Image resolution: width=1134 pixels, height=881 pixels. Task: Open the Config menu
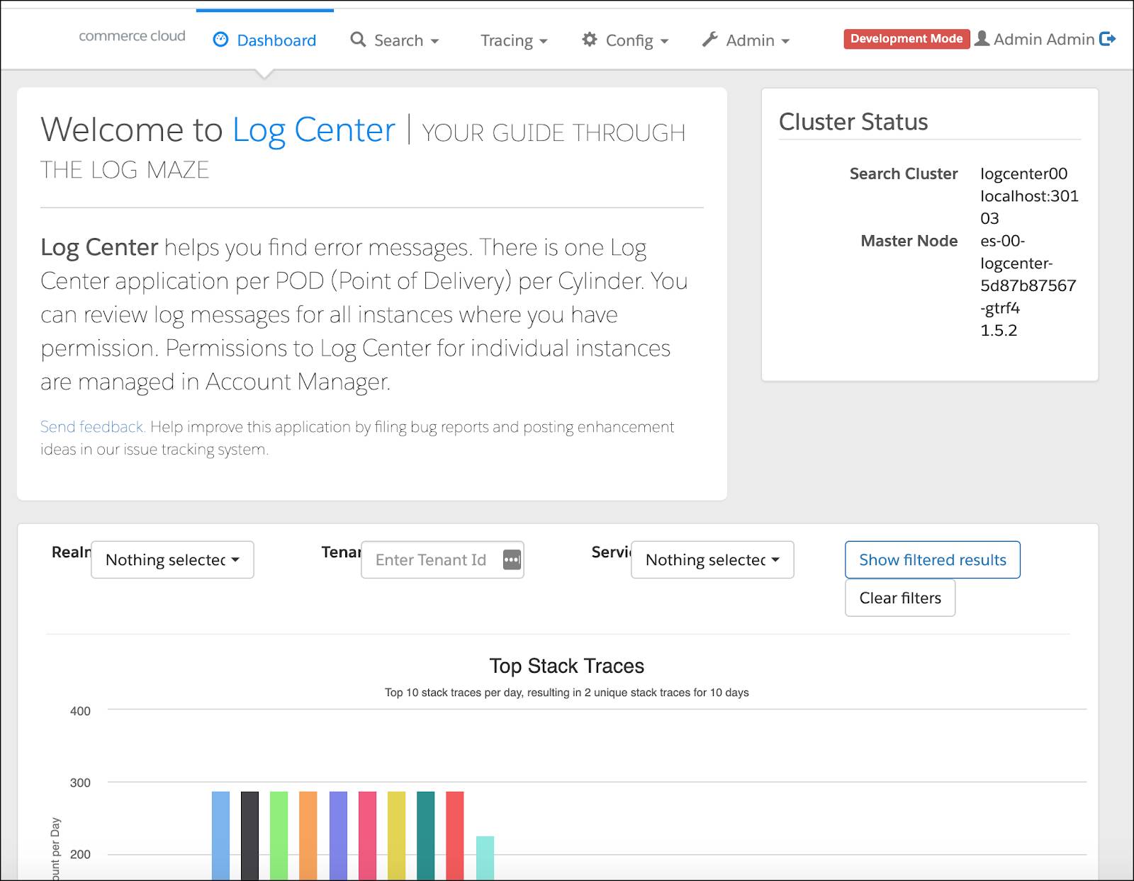(x=625, y=40)
